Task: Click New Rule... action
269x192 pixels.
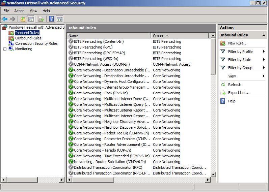Action: click(x=238, y=43)
